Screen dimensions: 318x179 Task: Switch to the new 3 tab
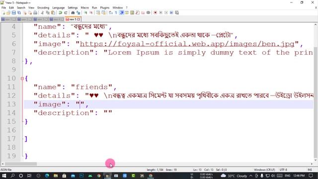click(x=41, y=19)
